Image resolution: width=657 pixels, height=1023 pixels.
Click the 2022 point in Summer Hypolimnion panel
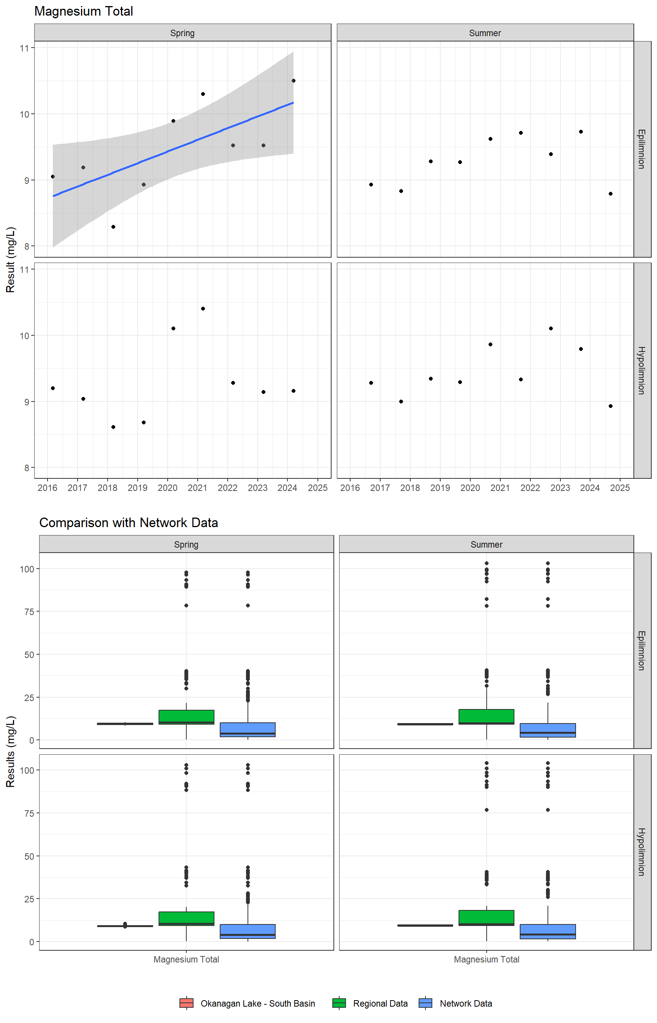coord(551,328)
